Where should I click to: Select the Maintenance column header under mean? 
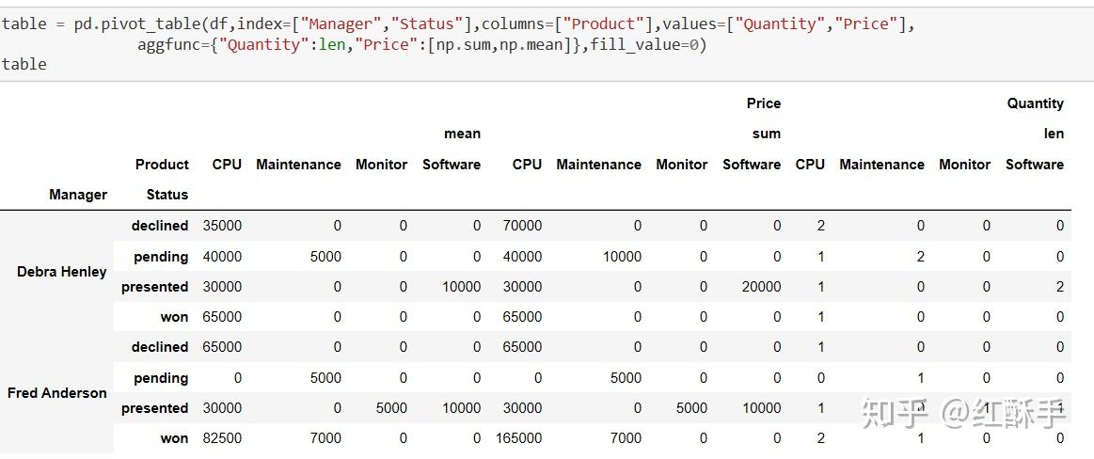[x=298, y=164]
